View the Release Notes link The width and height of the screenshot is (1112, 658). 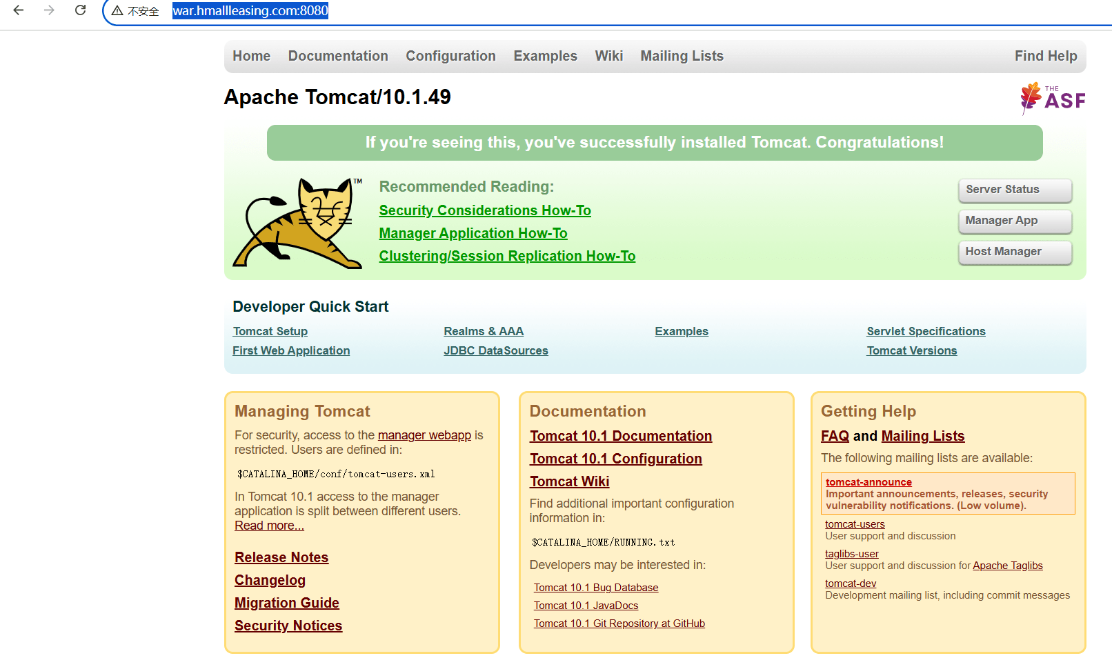pyautogui.click(x=281, y=557)
